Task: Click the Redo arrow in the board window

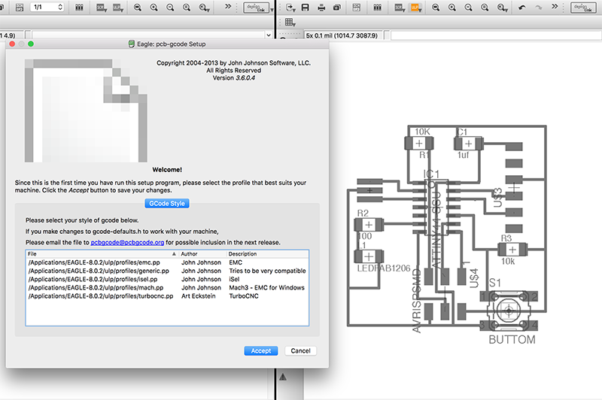Action: tap(538, 8)
